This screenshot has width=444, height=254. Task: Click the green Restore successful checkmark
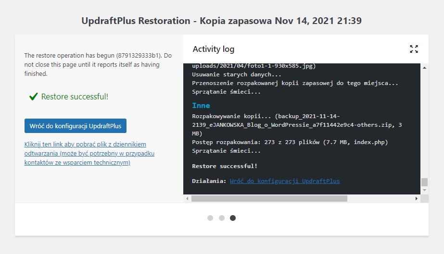click(x=33, y=97)
